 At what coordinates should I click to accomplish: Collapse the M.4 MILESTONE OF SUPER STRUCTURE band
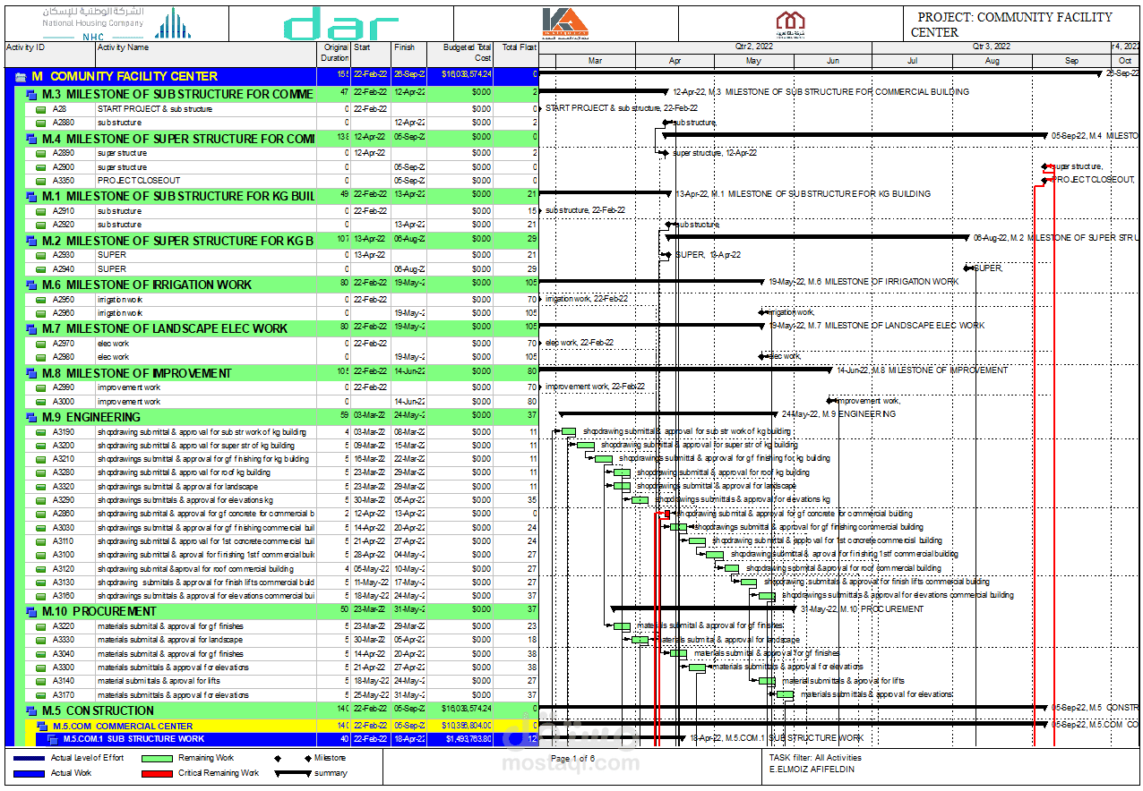[32, 139]
